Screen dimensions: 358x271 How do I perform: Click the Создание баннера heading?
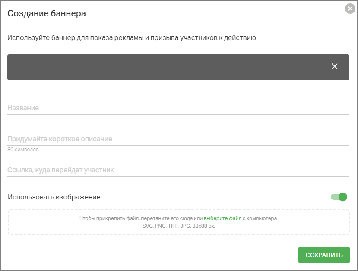click(47, 13)
